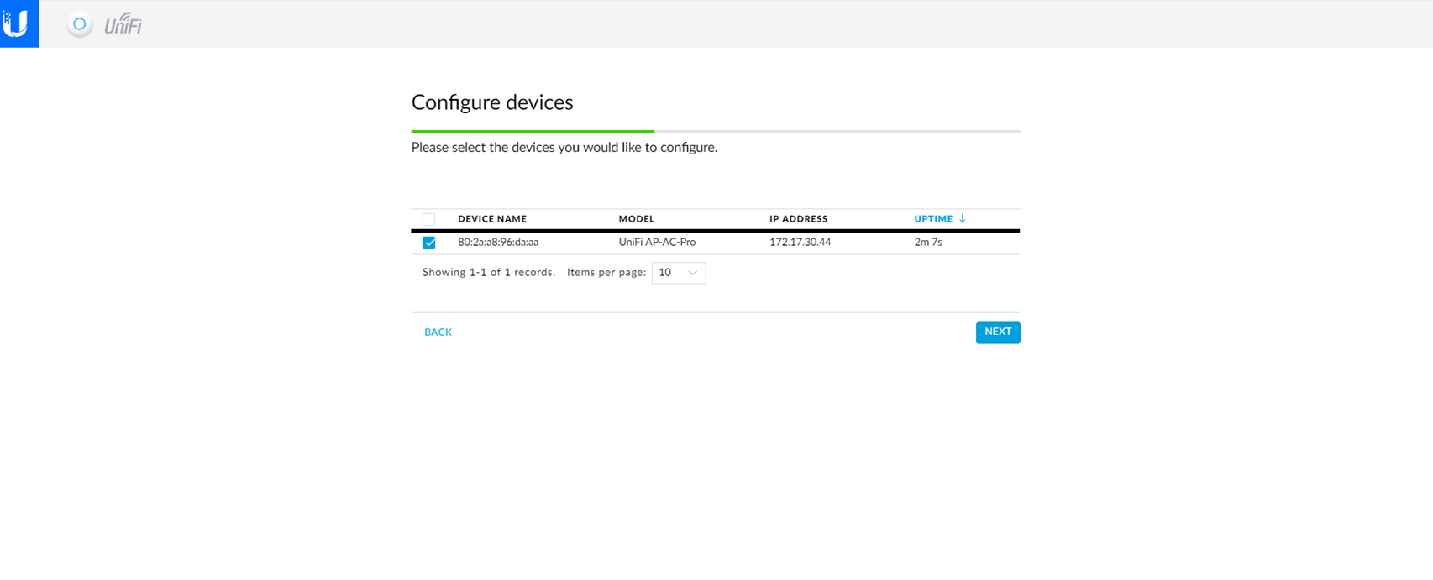Click the blue Ubiquiti U logo

(x=18, y=24)
